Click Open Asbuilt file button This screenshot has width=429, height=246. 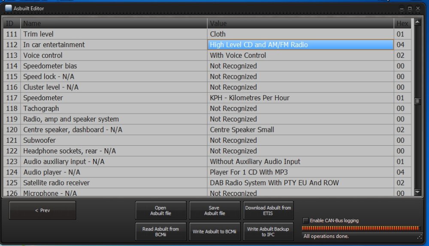point(161,210)
